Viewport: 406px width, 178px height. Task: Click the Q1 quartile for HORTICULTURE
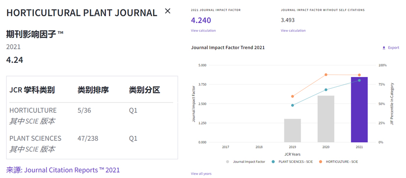[x=133, y=110]
